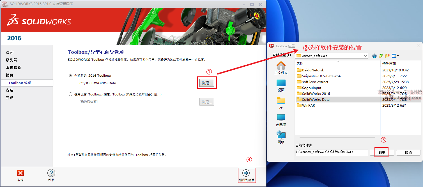Select Serial Number step in sidebar
423x187 pixels.
pos(12,60)
